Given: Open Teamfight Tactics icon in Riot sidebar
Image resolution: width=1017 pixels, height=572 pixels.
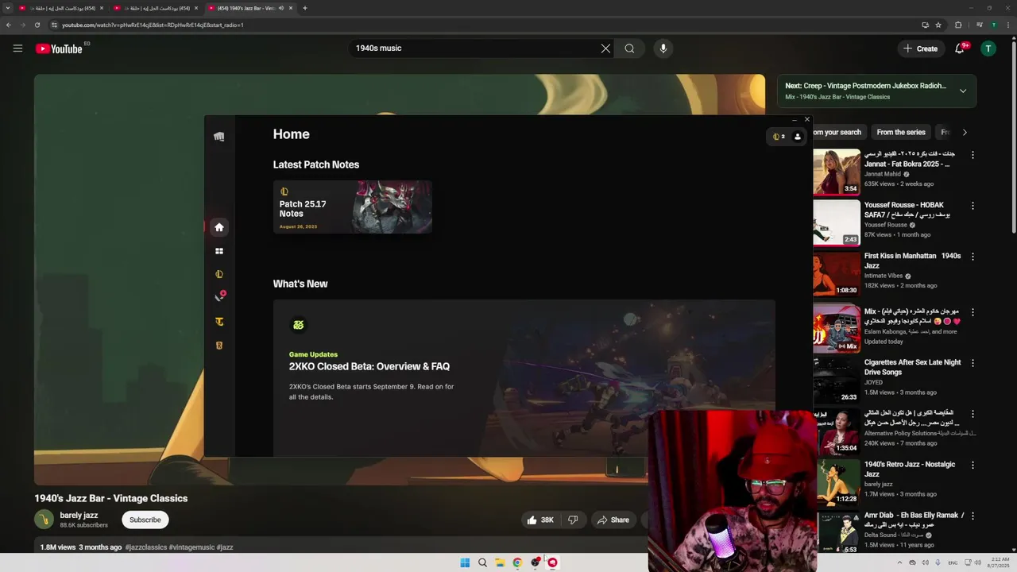Looking at the screenshot, I should [x=219, y=322].
